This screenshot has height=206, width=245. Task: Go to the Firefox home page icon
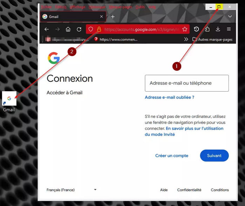pos(68,29)
